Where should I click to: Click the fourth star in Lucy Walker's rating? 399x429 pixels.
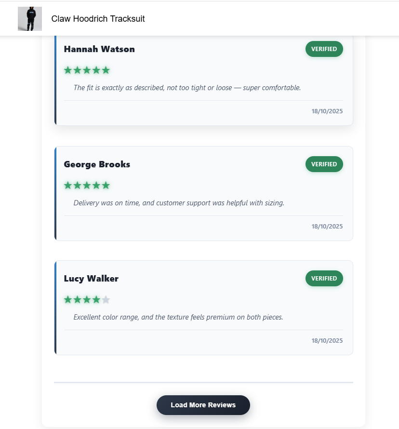click(x=96, y=300)
